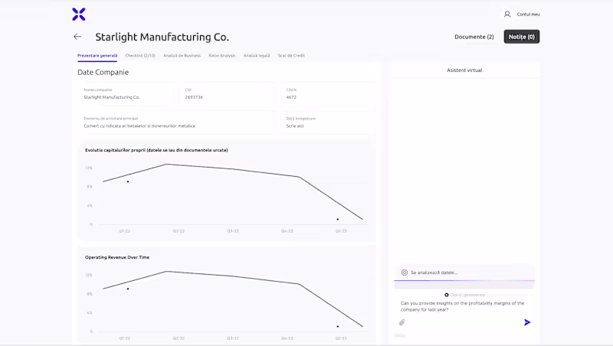Click the stop generating icon

tap(447, 295)
